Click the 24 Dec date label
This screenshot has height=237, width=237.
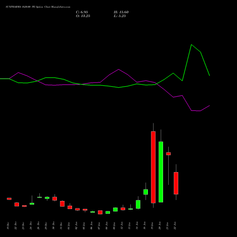point(31,226)
